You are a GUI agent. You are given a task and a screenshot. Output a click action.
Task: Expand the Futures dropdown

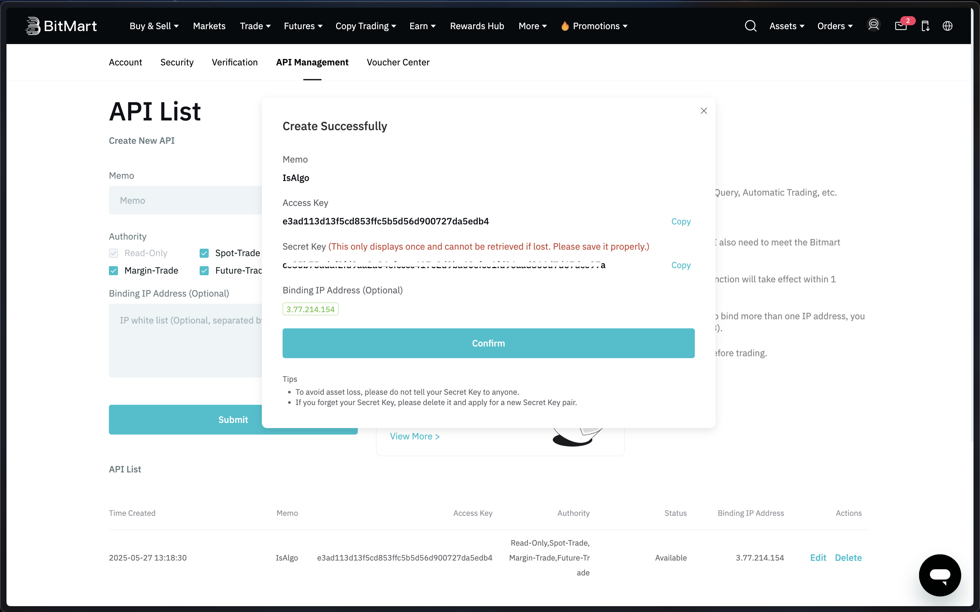[303, 26]
